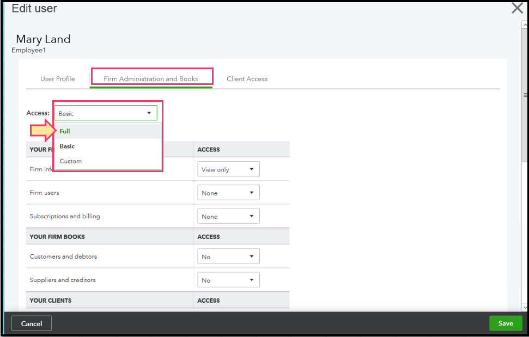Click the Mary Land user name
This screenshot has width=529, height=337.
(x=43, y=39)
